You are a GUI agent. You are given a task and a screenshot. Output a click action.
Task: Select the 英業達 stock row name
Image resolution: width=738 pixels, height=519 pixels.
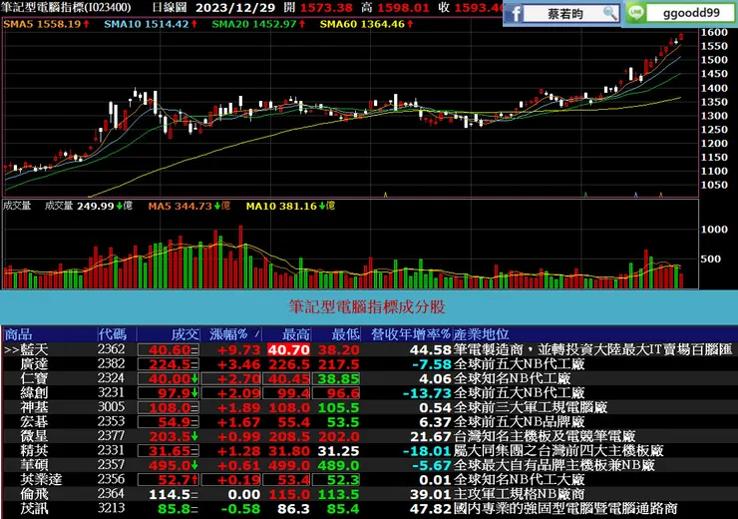(41, 479)
